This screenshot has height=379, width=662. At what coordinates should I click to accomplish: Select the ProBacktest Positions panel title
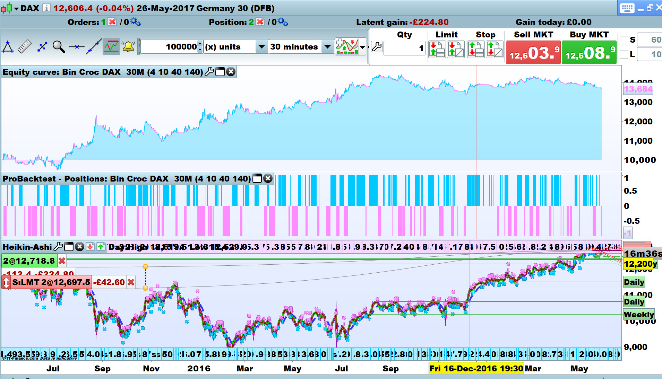coord(127,179)
